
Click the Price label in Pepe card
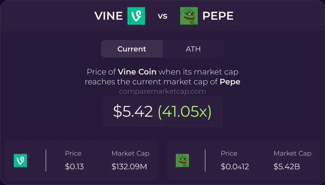(x=229, y=153)
